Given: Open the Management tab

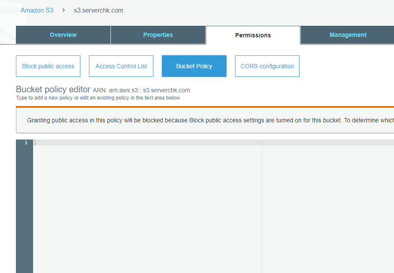Looking at the screenshot, I should click(x=348, y=35).
